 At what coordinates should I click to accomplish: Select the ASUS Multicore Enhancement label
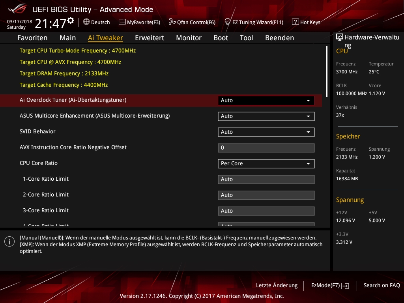tap(95, 116)
